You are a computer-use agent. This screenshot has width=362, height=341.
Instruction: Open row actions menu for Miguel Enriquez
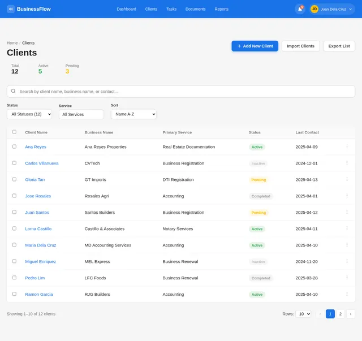(347, 261)
